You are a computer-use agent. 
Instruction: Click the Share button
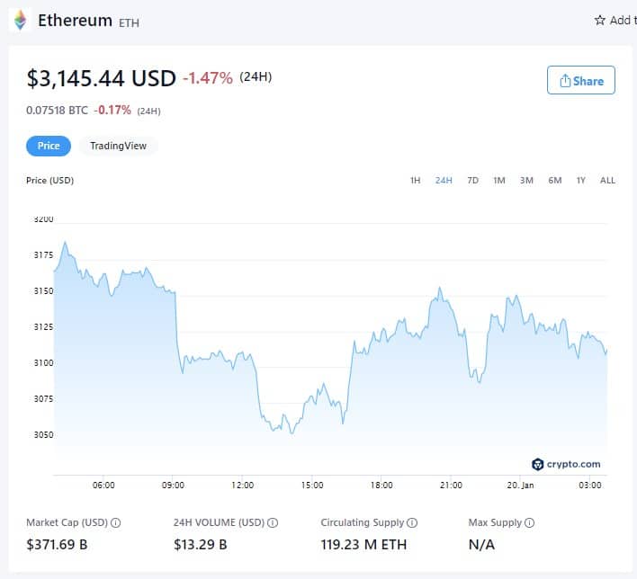[581, 80]
